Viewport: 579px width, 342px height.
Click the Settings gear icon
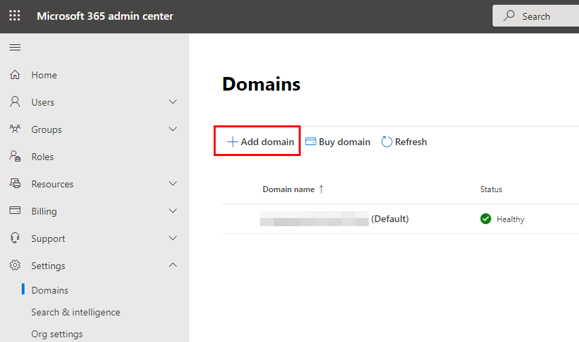point(15,265)
